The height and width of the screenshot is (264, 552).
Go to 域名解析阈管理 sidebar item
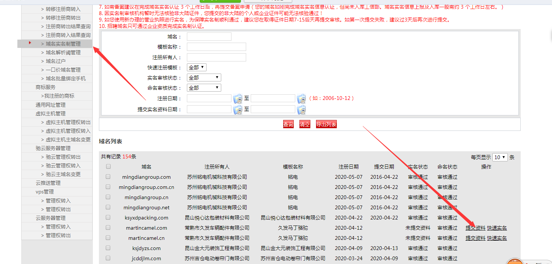click(x=63, y=52)
